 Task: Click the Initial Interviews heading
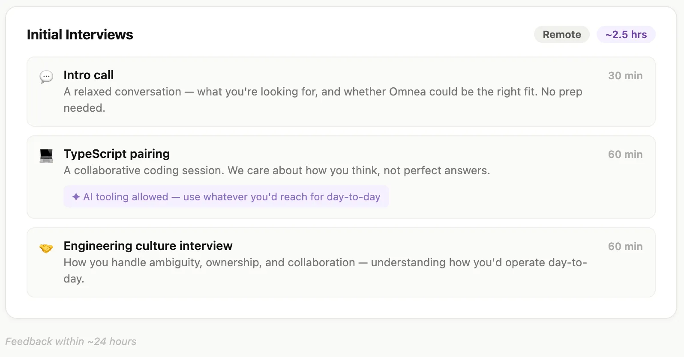click(80, 35)
